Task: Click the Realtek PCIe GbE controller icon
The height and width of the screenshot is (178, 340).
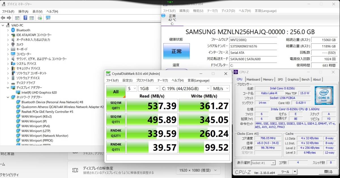Action: point(18,112)
